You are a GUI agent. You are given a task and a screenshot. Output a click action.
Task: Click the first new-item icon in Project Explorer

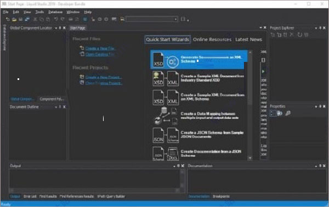273,34
